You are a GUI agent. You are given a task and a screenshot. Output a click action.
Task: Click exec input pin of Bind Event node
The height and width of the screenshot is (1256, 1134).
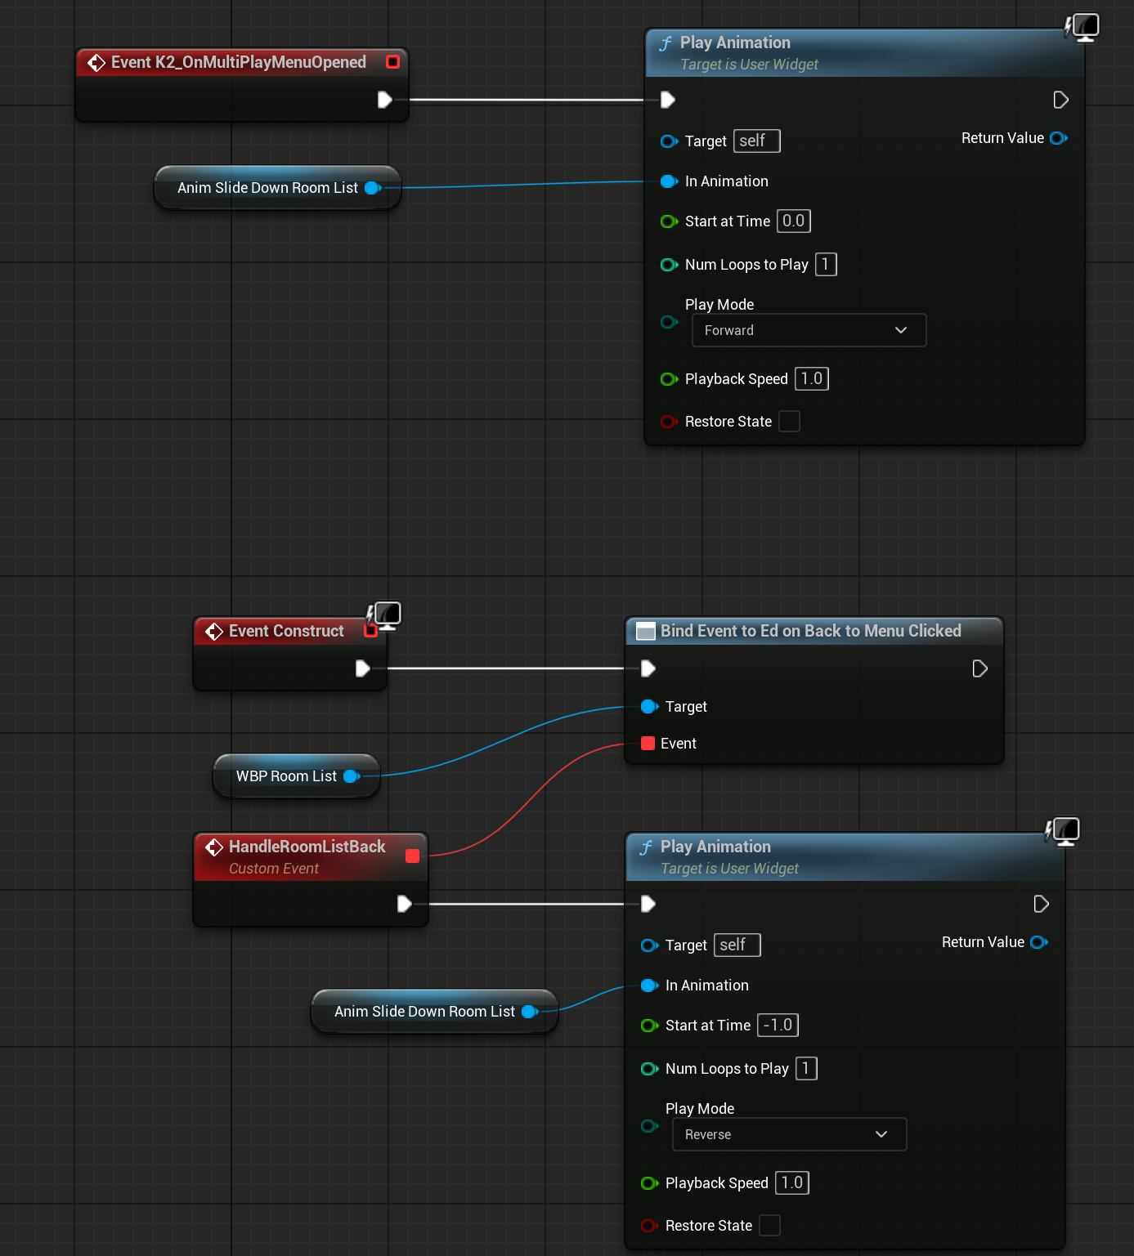click(x=648, y=668)
